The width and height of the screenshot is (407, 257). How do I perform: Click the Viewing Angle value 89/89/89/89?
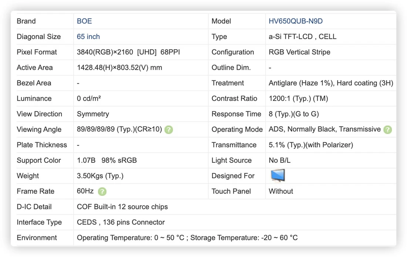pyautogui.click(x=95, y=129)
